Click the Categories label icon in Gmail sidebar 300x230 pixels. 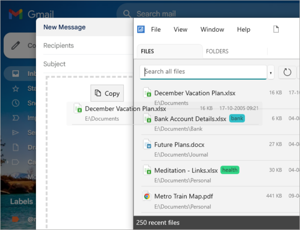(x=16, y=162)
